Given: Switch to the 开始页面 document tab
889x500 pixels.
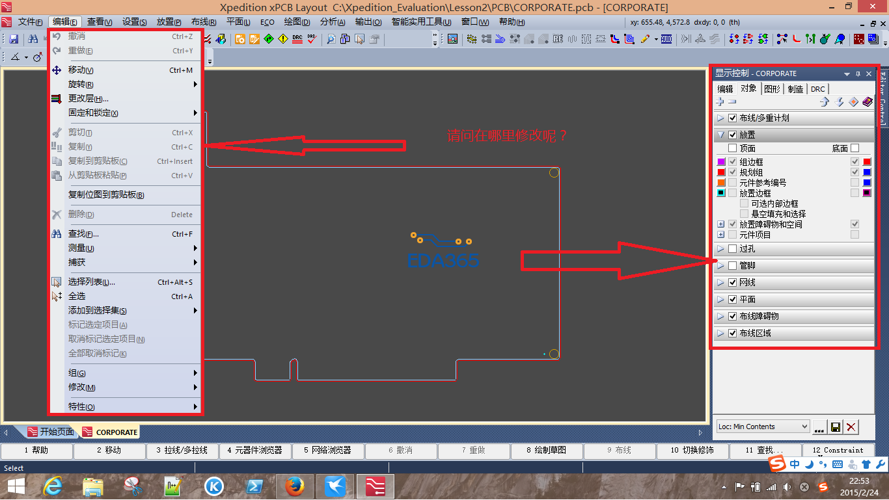Looking at the screenshot, I should point(50,432).
